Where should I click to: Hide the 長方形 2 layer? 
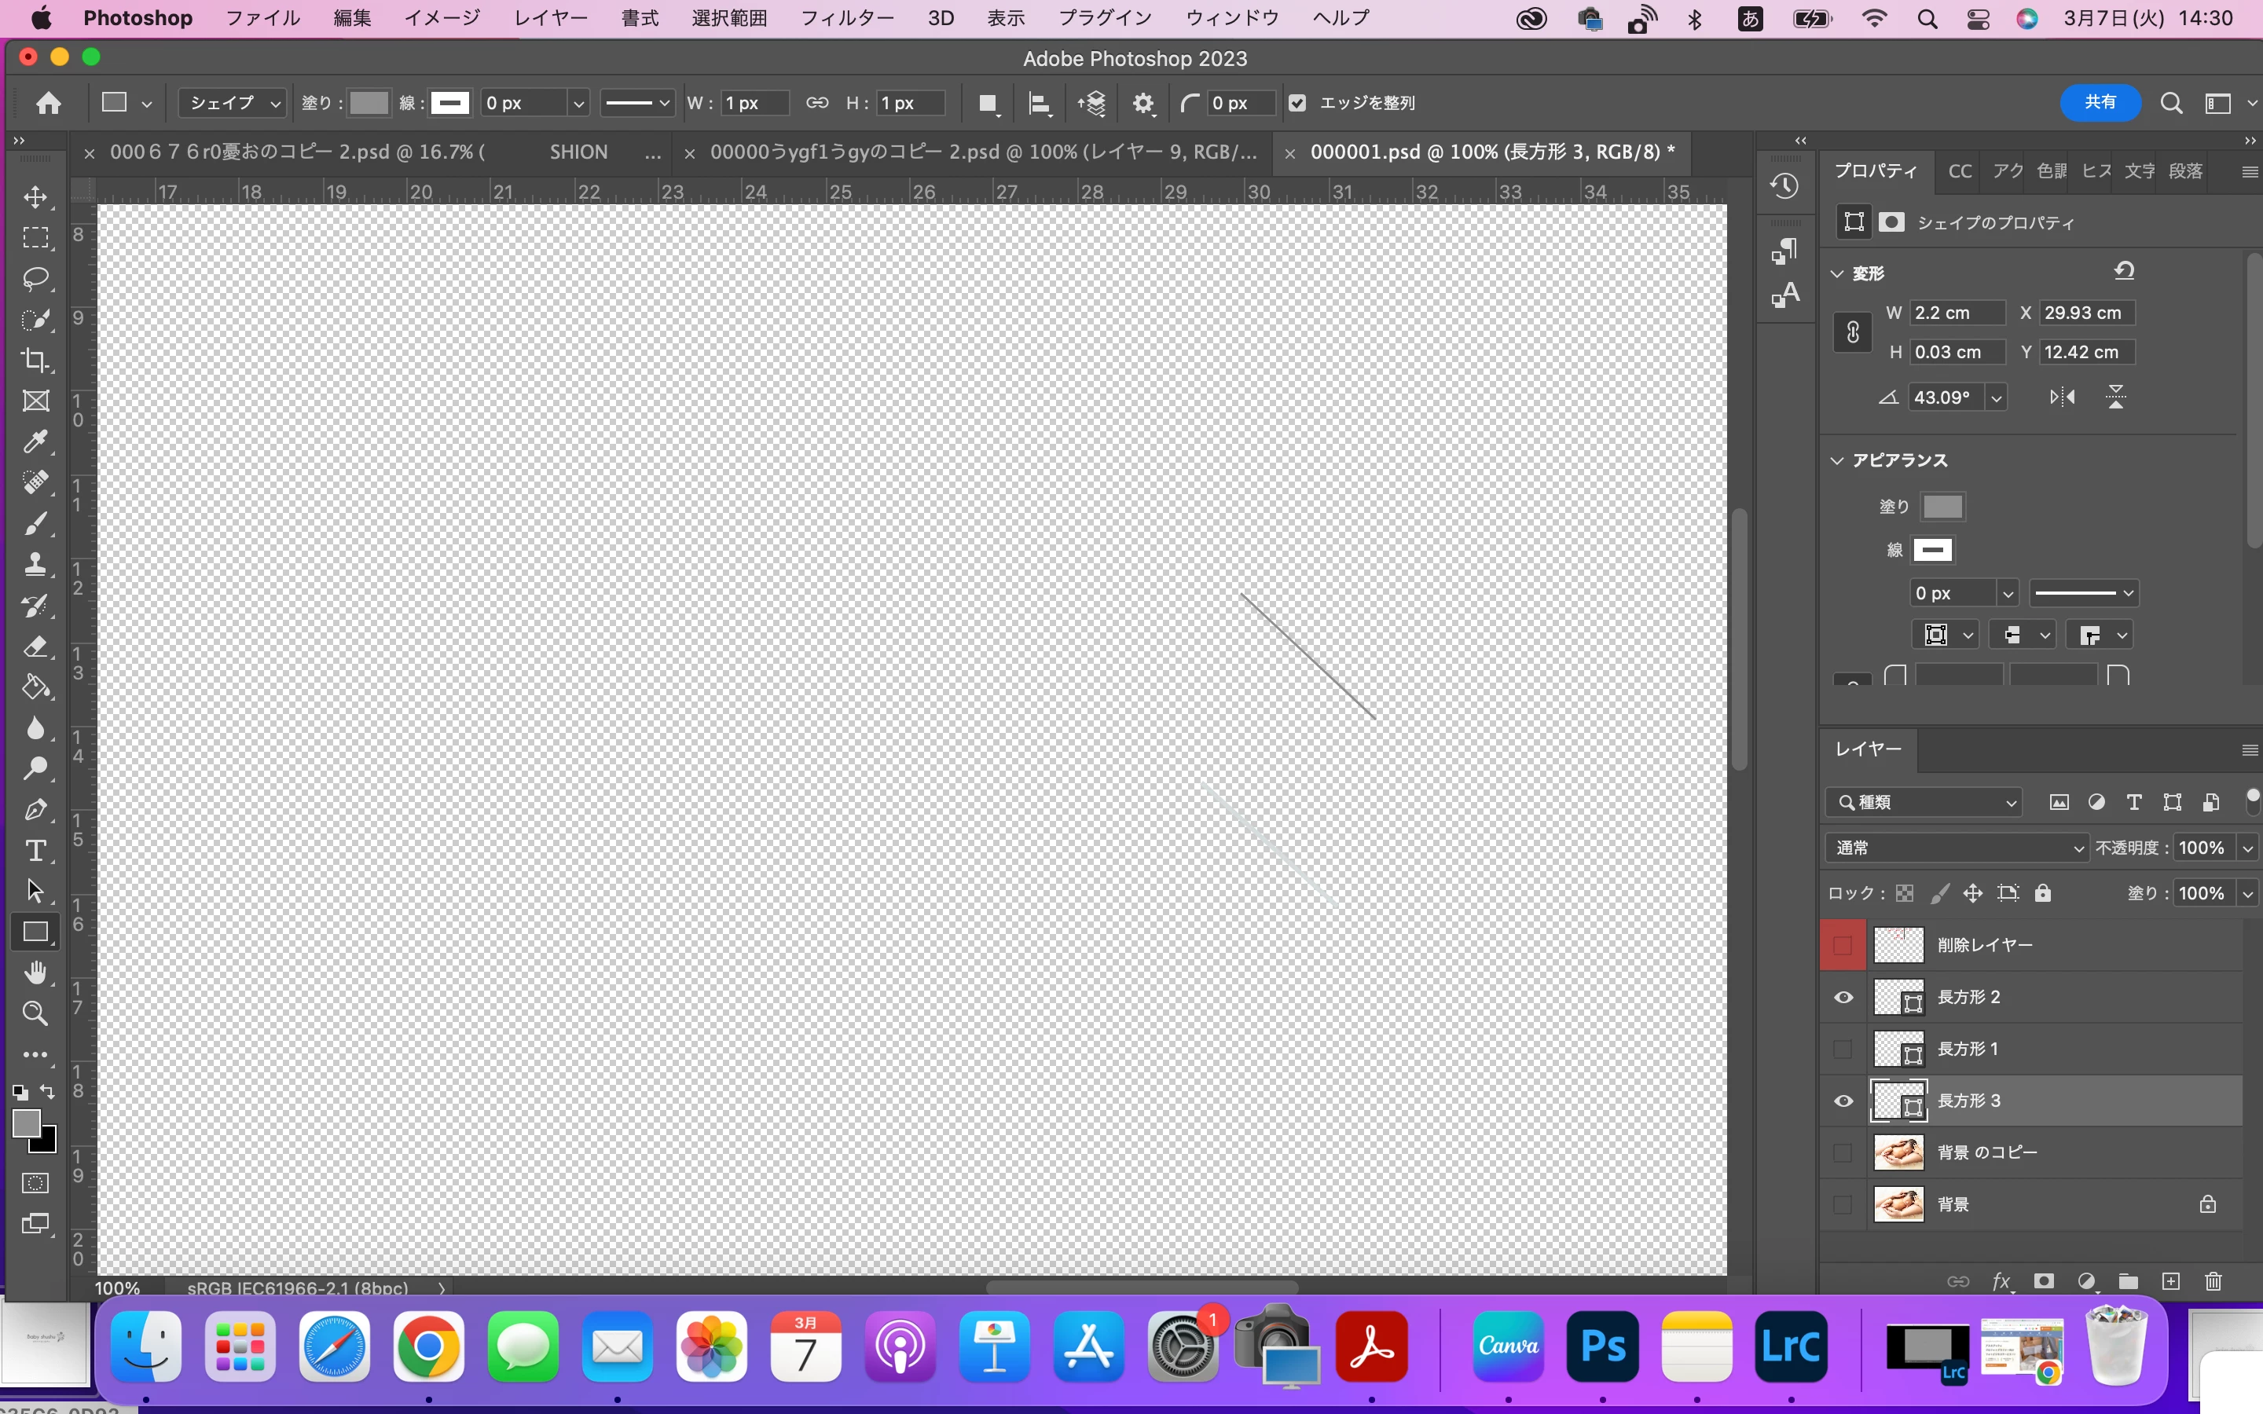point(1843,997)
